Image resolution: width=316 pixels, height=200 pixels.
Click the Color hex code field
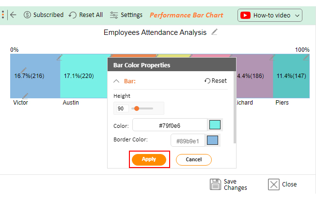170,125
